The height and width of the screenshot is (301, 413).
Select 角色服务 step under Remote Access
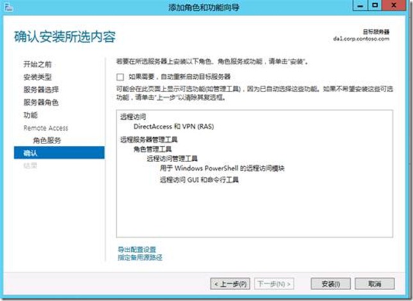click(47, 140)
